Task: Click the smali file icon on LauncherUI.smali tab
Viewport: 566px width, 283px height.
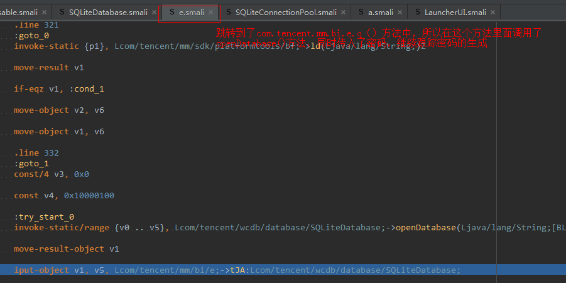Action: coord(417,12)
